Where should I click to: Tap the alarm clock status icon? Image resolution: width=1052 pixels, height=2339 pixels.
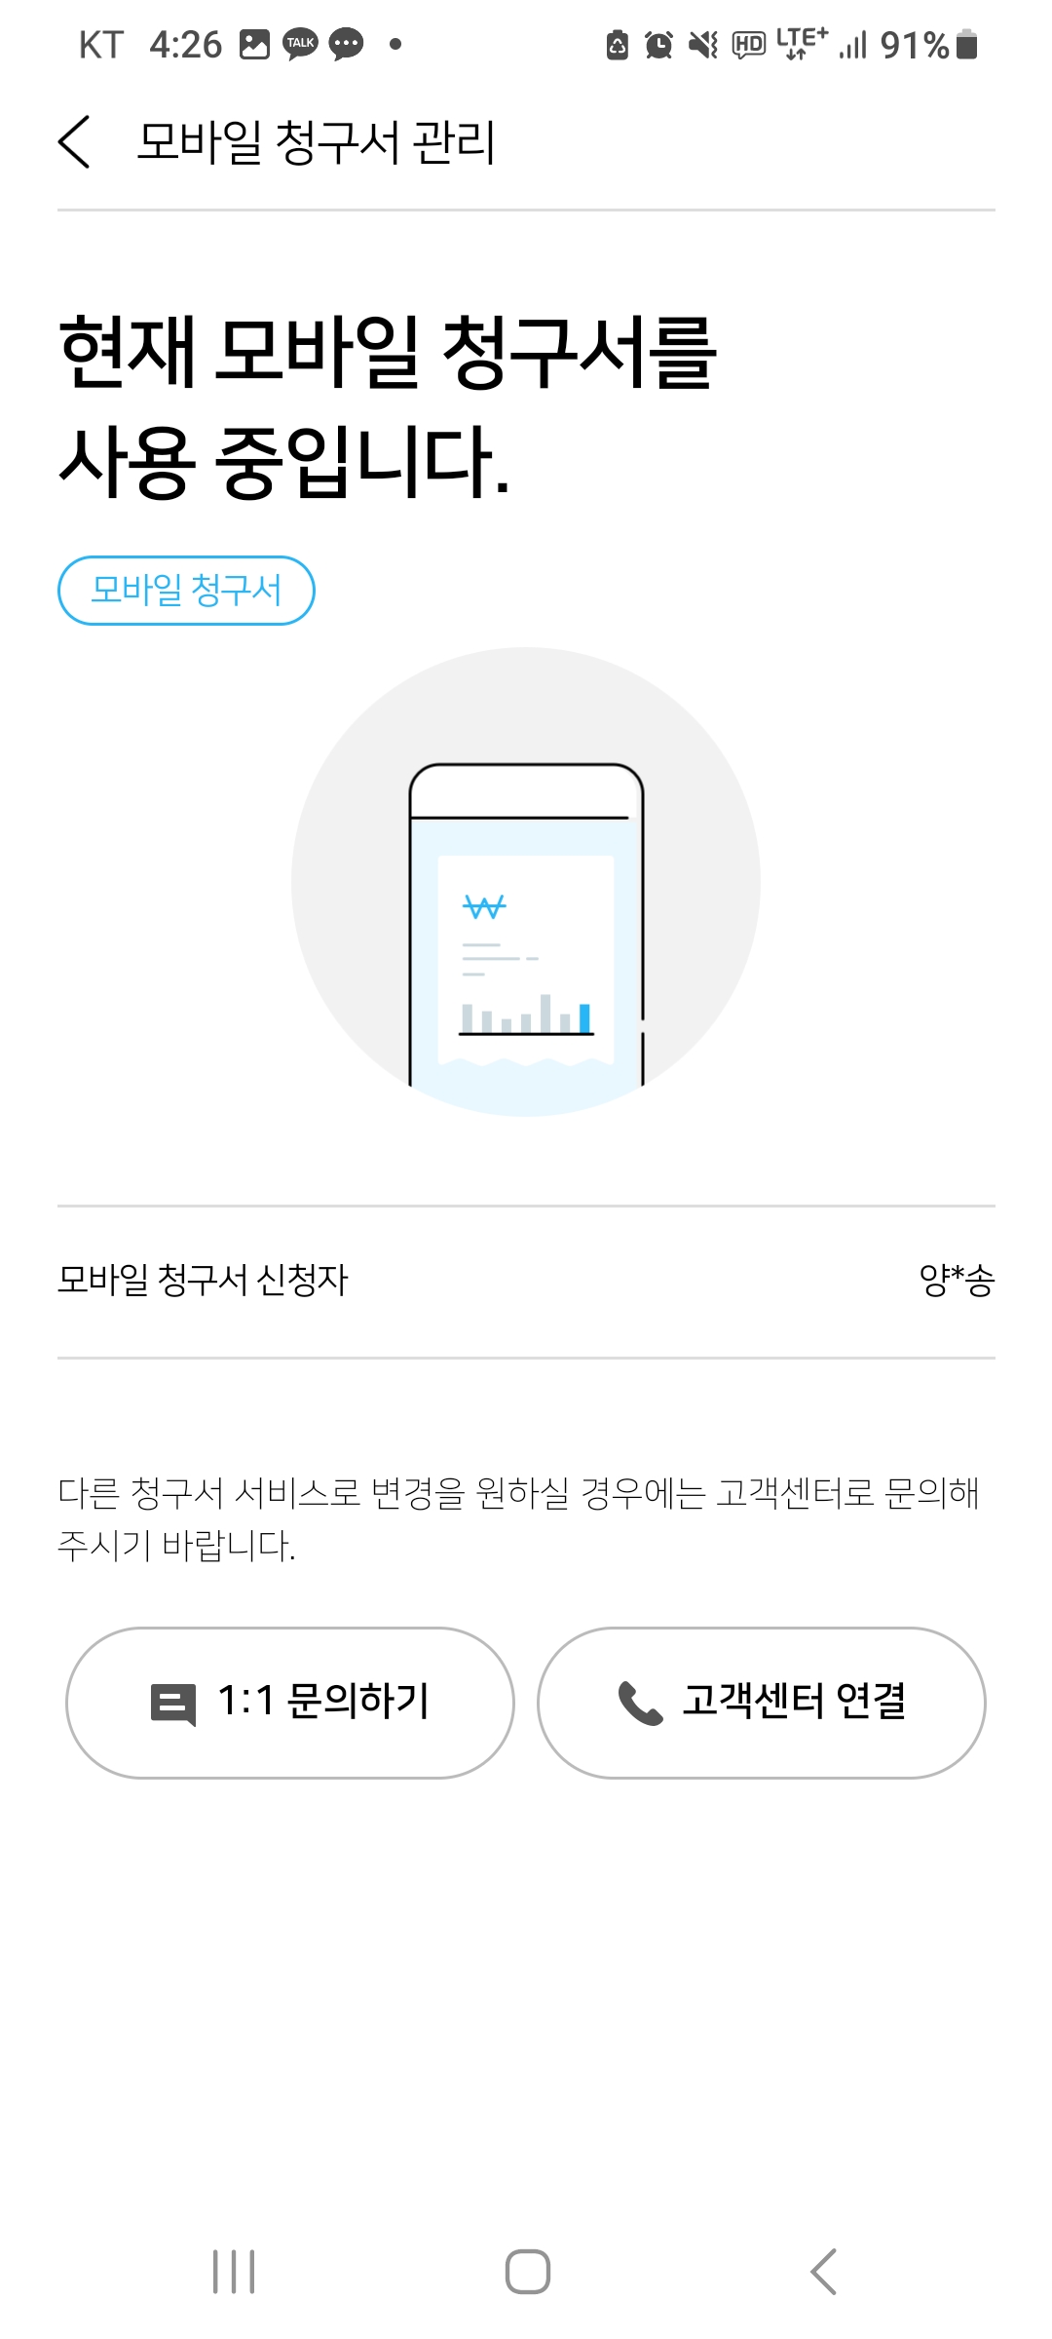tap(659, 45)
